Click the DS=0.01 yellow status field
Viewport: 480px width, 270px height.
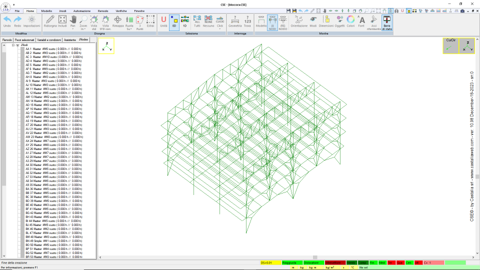[x=270, y=262]
